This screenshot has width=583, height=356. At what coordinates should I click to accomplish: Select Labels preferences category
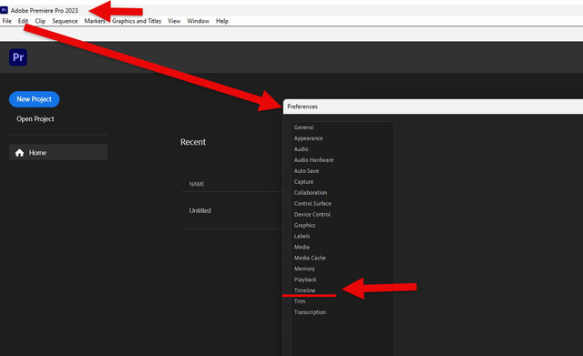[302, 236]
